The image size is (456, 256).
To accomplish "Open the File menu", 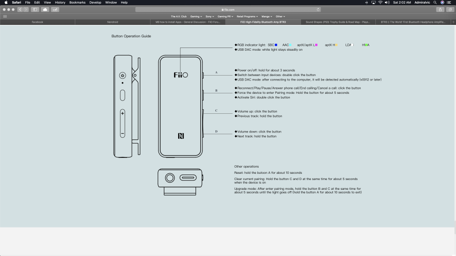I will (28, 2).
